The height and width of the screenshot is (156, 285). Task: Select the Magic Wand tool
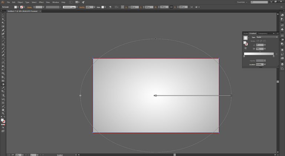[3, 23]
